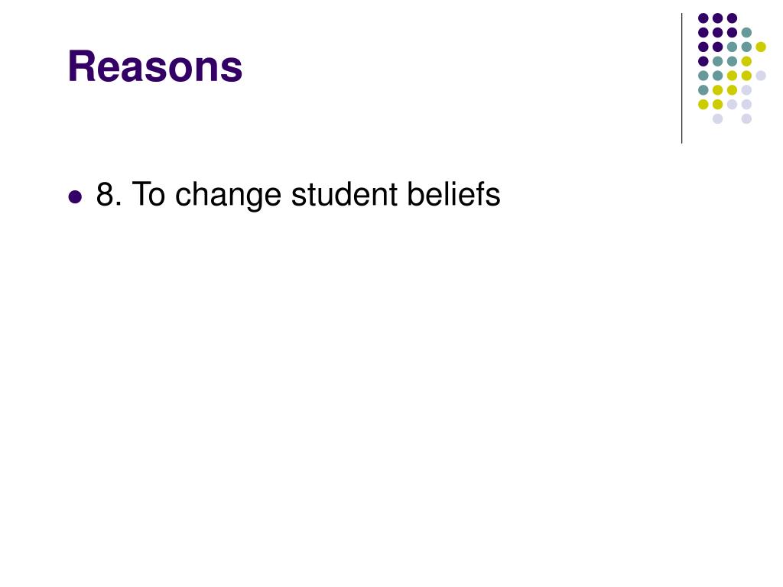This screenshot has width=783, height=587.
Task: Select the thin vertical divider line beside dots
Action: point(681,79)
